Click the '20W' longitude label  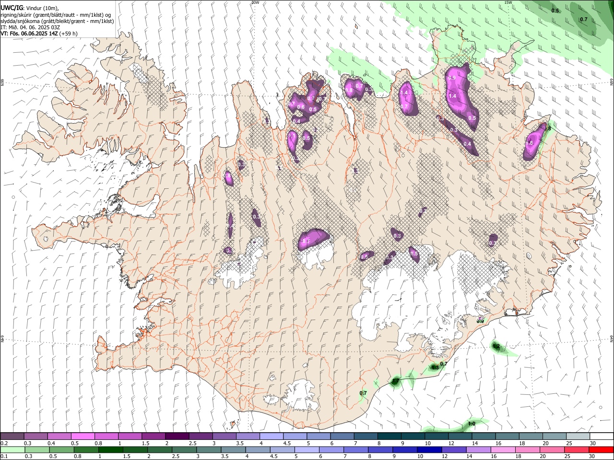coord(255,2)
